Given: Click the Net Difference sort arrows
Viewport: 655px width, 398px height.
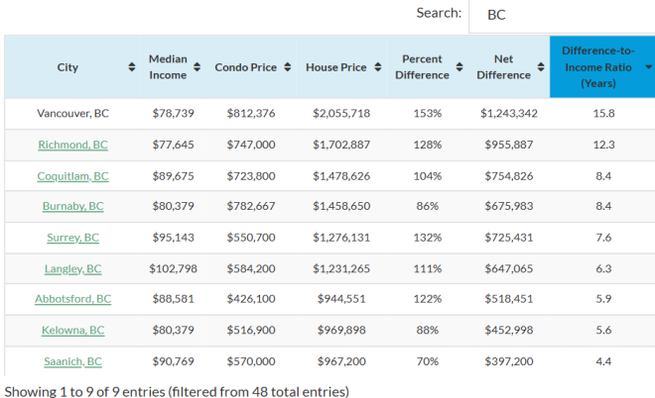Looking at the screenshot, I should point(542,67).
